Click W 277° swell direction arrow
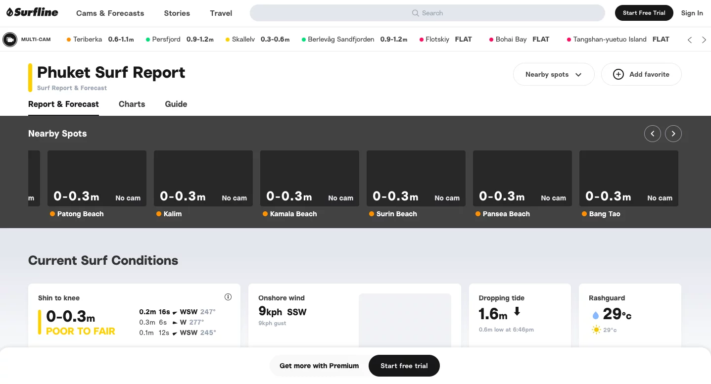 tap(175, 323)
